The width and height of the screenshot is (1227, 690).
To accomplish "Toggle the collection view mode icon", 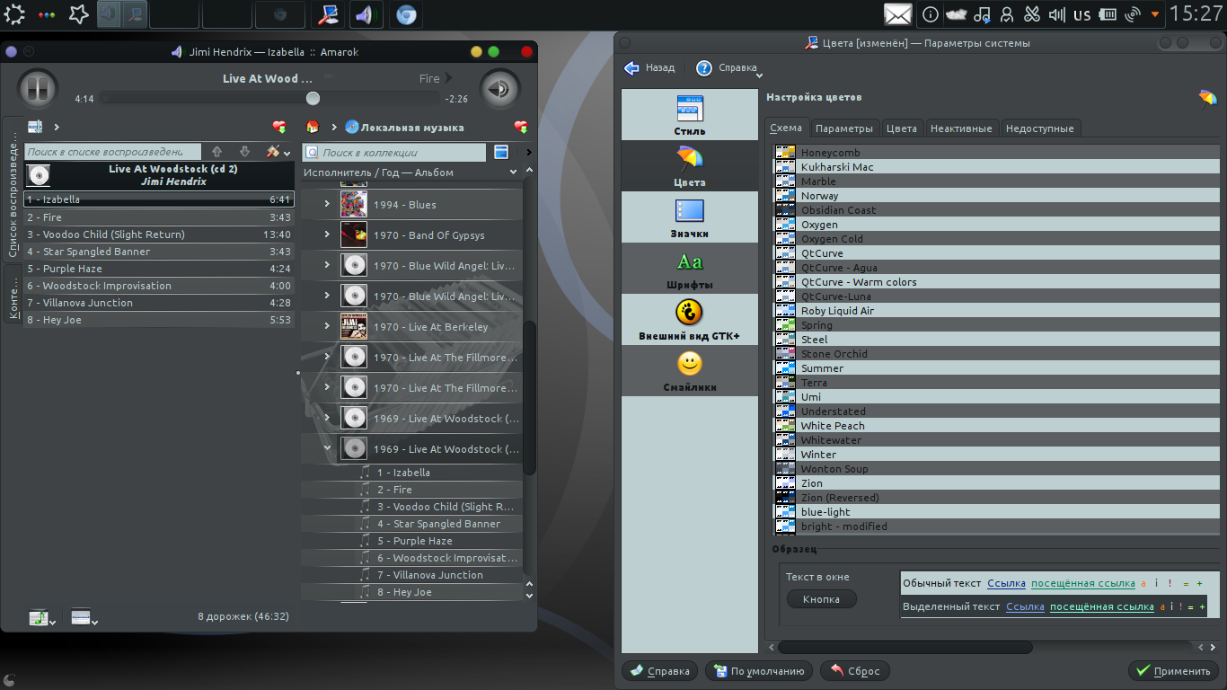I will click(501, 152).
